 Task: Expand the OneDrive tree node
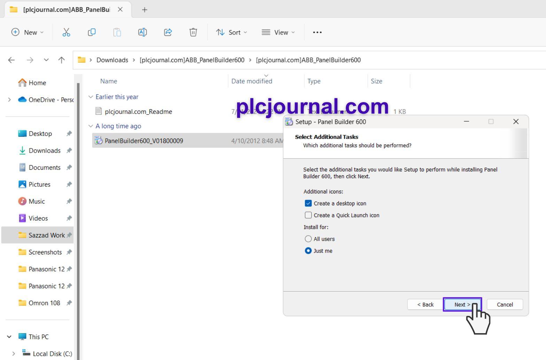coord(9,100)
